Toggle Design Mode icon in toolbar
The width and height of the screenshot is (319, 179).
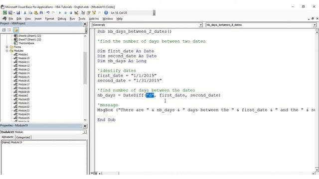(76, 12)
